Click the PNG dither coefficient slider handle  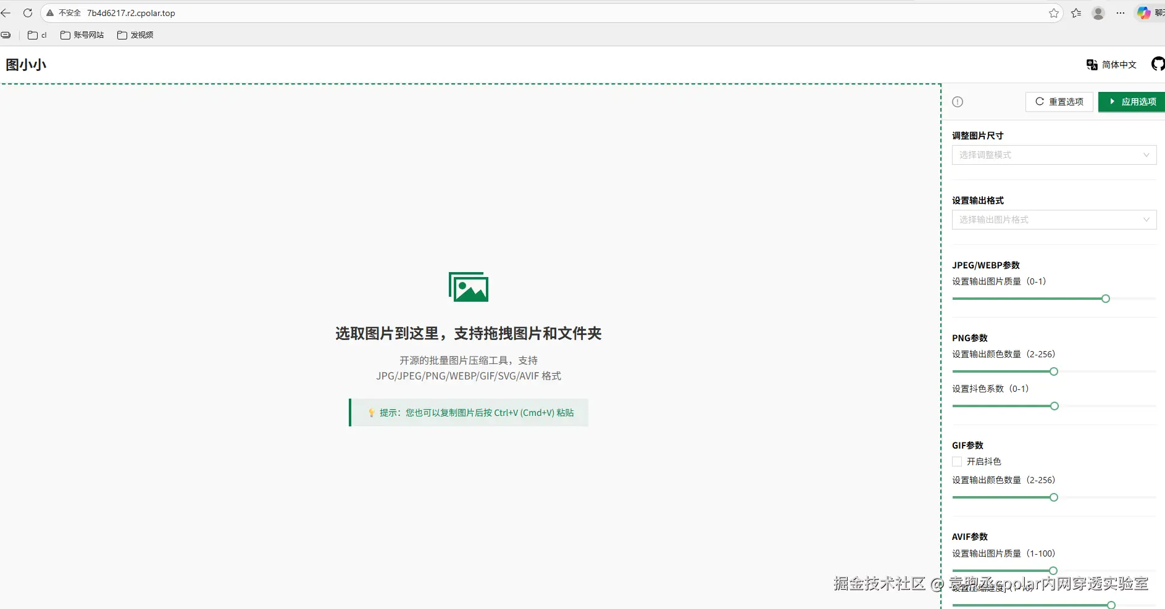(1054, 406)
